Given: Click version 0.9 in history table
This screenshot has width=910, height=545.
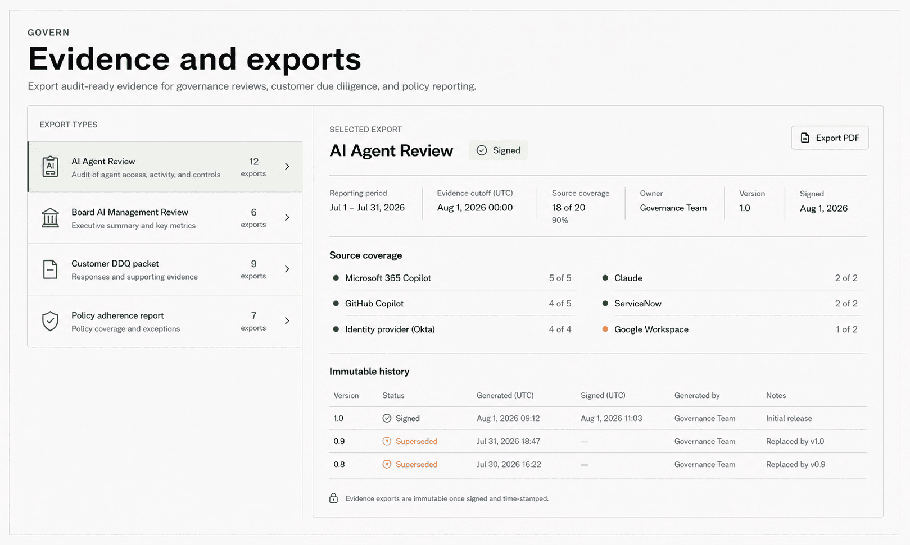Looking at the screenshot, I should coord(339,441).
